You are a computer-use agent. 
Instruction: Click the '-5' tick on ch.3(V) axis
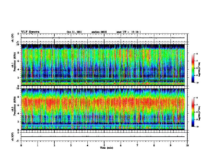pos(18,141)
